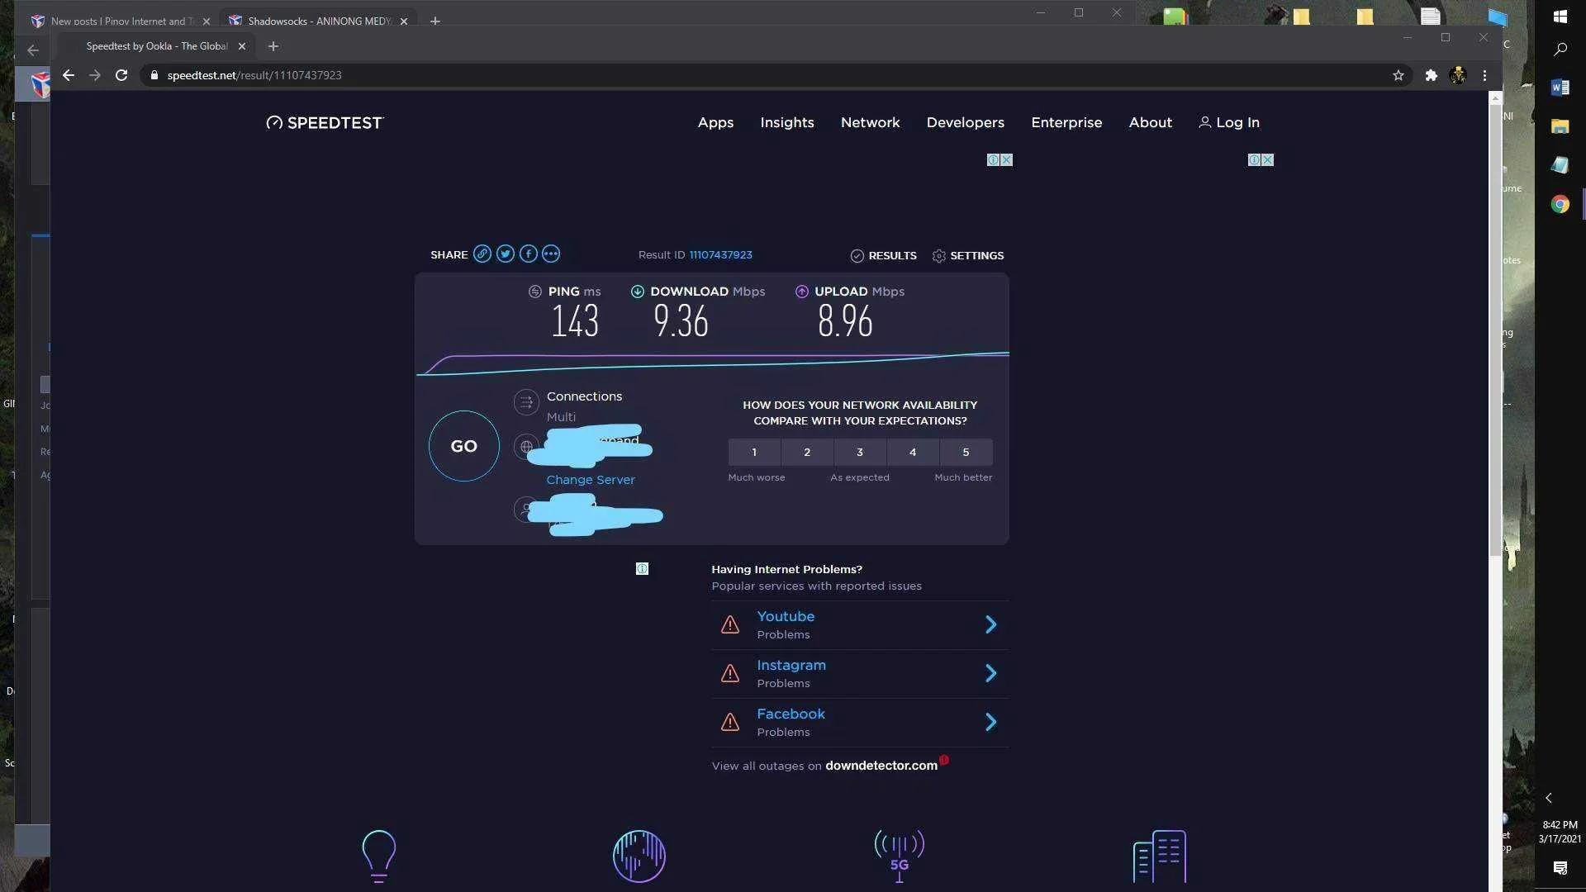Image resolution: width=1586 pixels, height=892 pixels.
Task: Open Speedtest SETTINGS
Action: click(x=968, y=255)
